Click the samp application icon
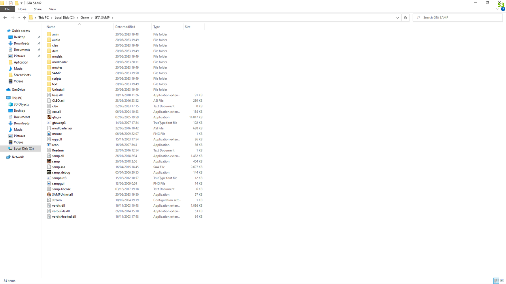506x284 pixels. [49, 161]
